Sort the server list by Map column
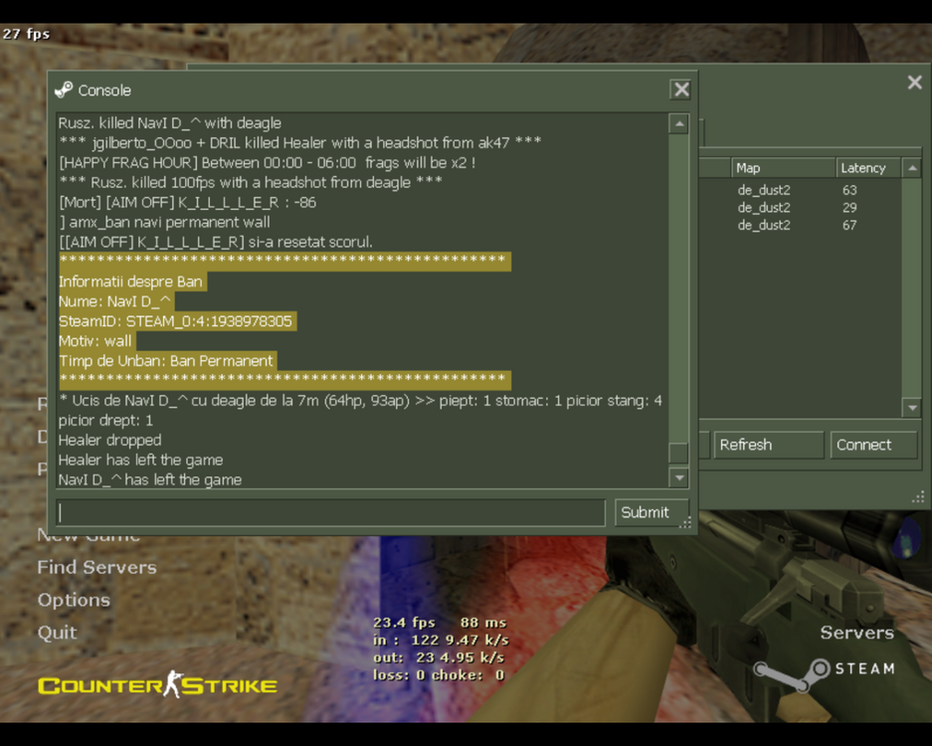The height and width of the screenshot is (746, 932). tap(781, 168)
